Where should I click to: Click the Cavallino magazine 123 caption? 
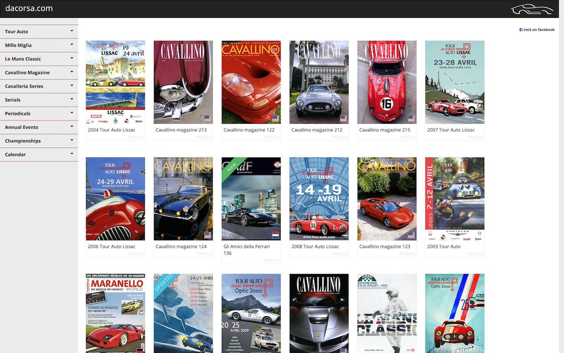[384, 247]
